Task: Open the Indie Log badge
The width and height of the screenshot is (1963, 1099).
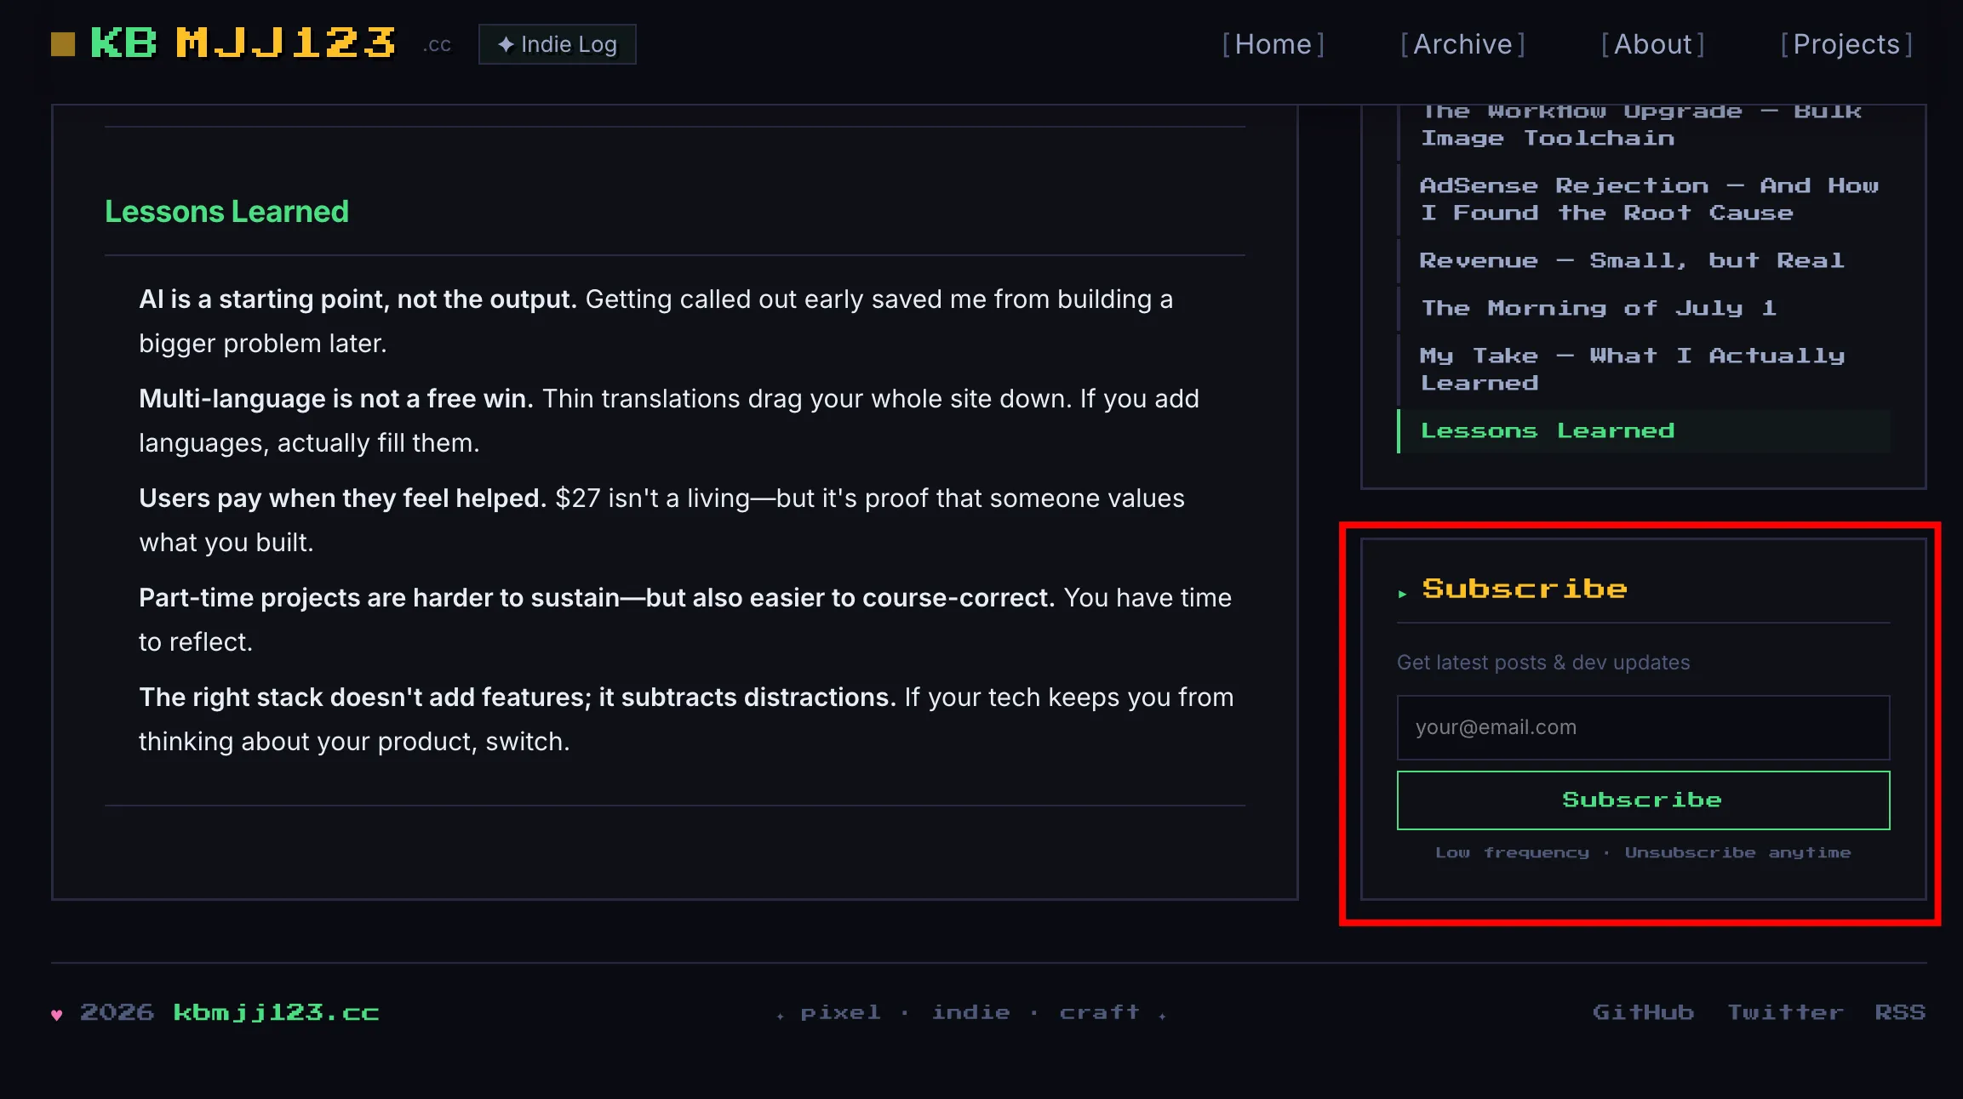Action: click(557, 44)
